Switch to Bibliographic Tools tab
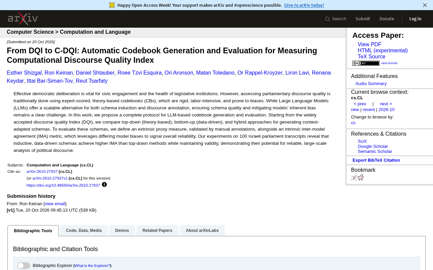Screen dimensions: 433x270 [33, 231]
